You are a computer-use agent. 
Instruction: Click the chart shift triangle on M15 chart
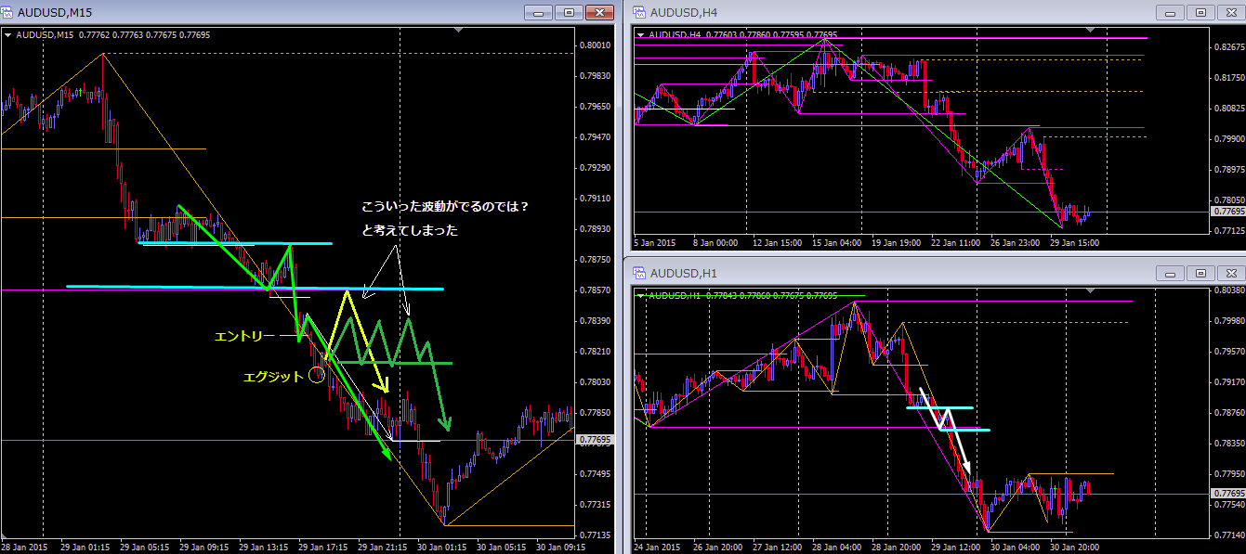pos(457,31)
